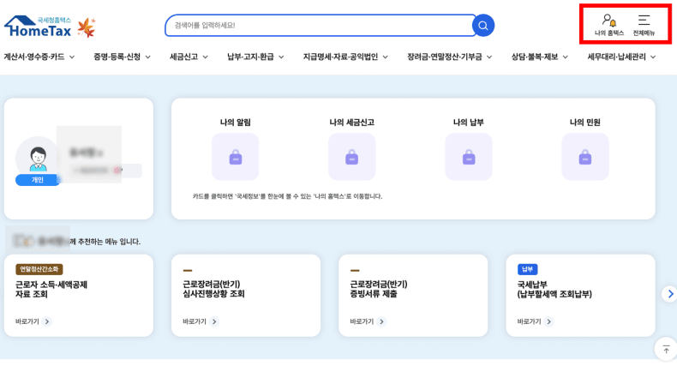The width and height of the screenshot is (677, 366).
Task: Click the HomeTax logo
Action: point(38,27)
